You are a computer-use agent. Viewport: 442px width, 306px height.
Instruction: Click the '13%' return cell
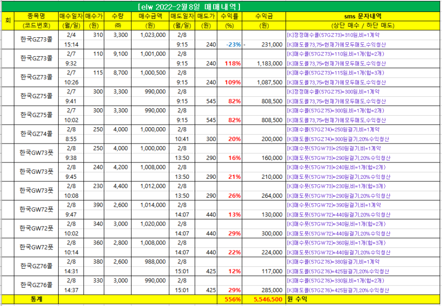pyautogui.click(x=229, y=215)
